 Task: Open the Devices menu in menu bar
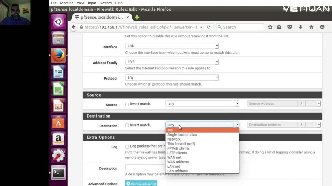pos(105,3)
